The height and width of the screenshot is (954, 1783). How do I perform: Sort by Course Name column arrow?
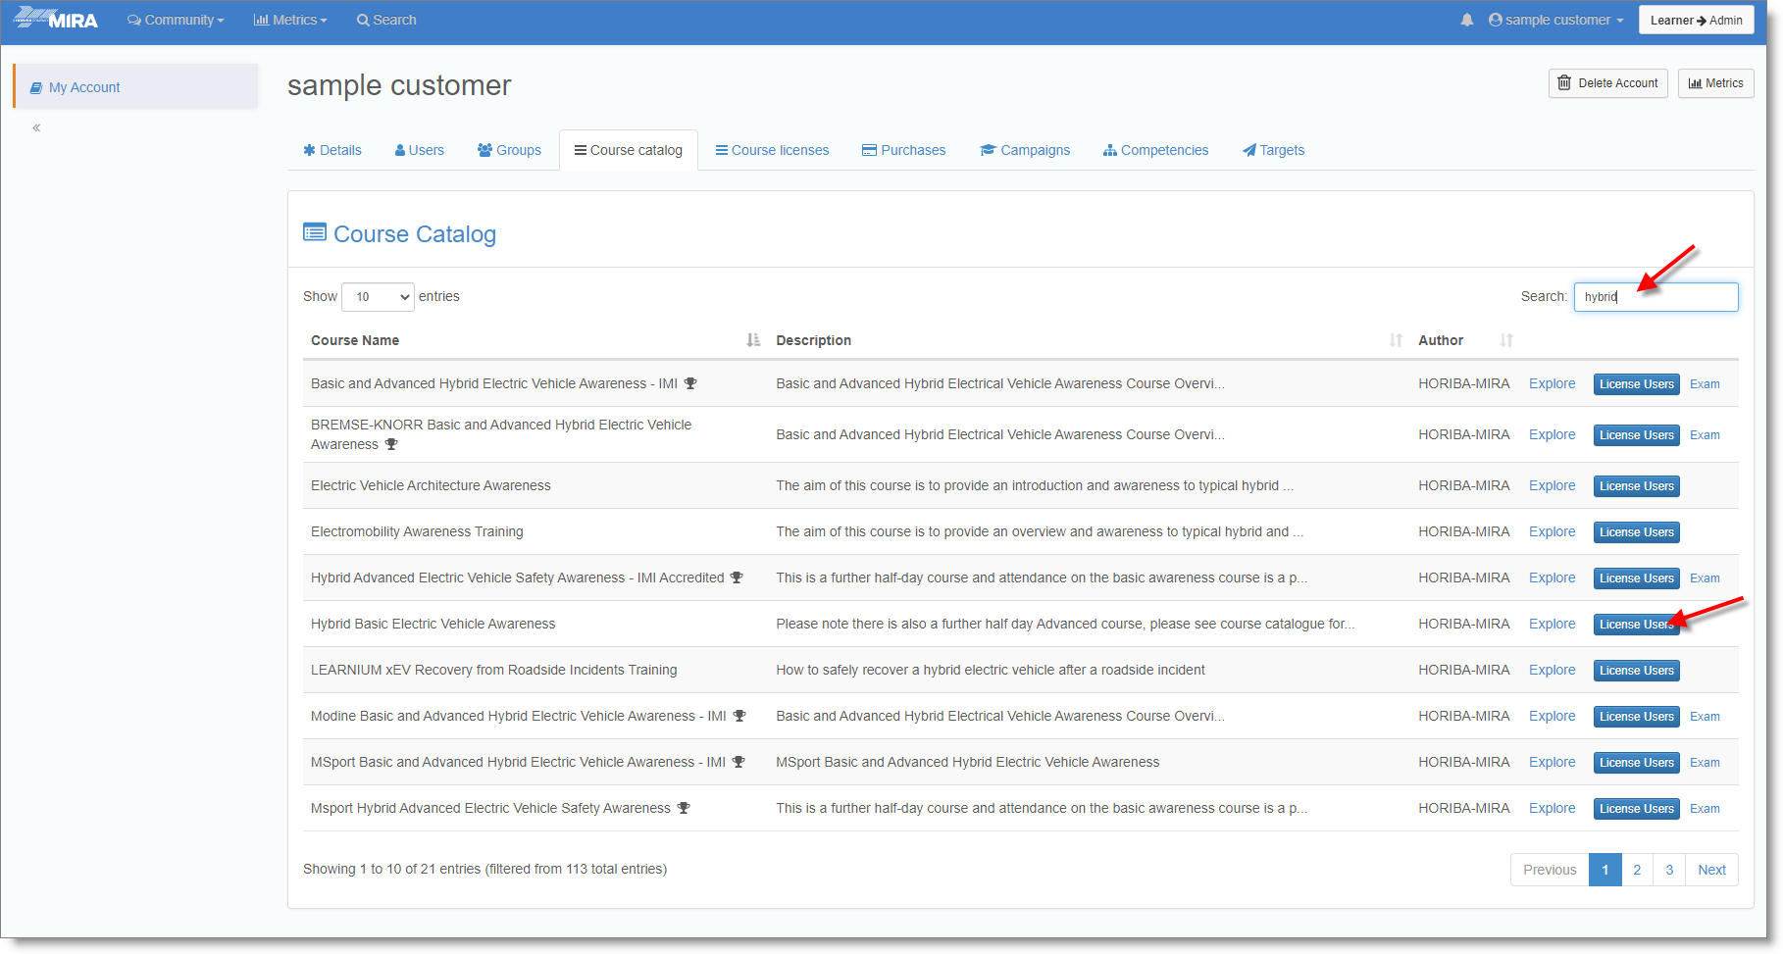click(x=753, y=340)
